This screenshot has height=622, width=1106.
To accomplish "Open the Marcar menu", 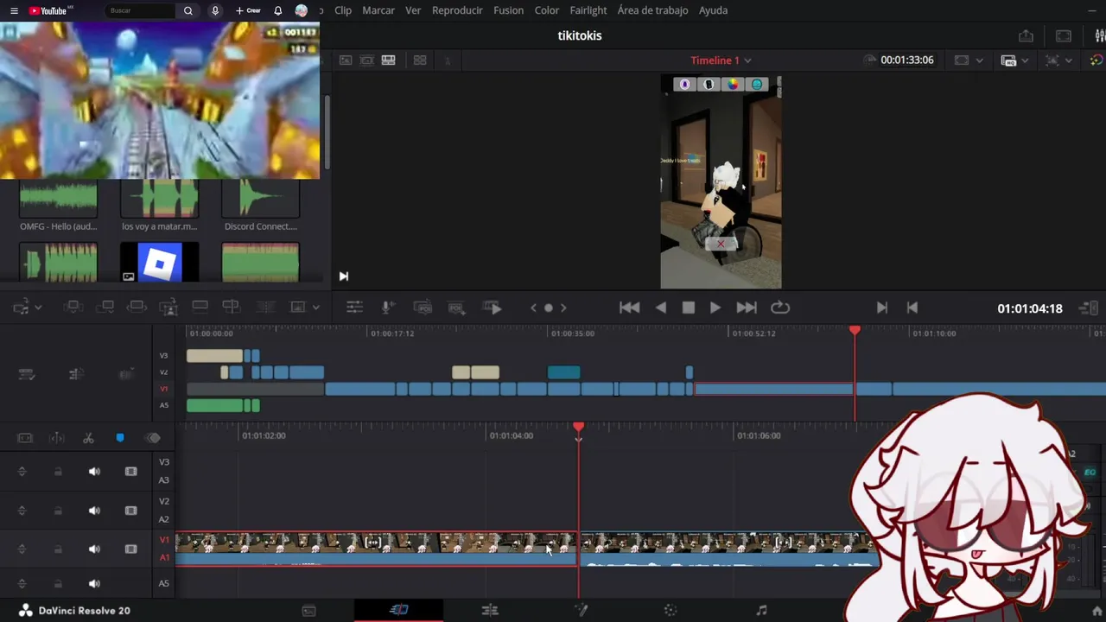I will tap(378, 10).
